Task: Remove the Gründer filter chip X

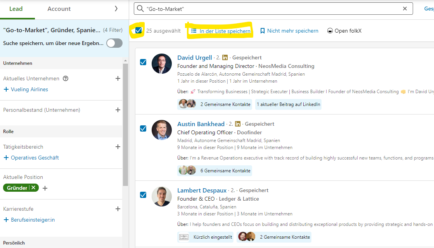Action: (33, 187)
